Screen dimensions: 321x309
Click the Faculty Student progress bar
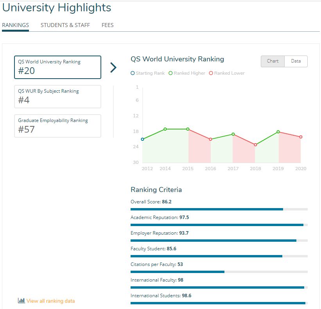[x=219, y=256]
